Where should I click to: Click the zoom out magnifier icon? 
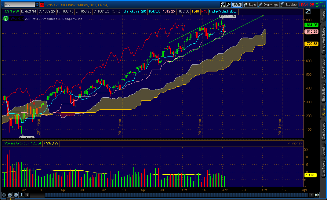pos(16,195)
